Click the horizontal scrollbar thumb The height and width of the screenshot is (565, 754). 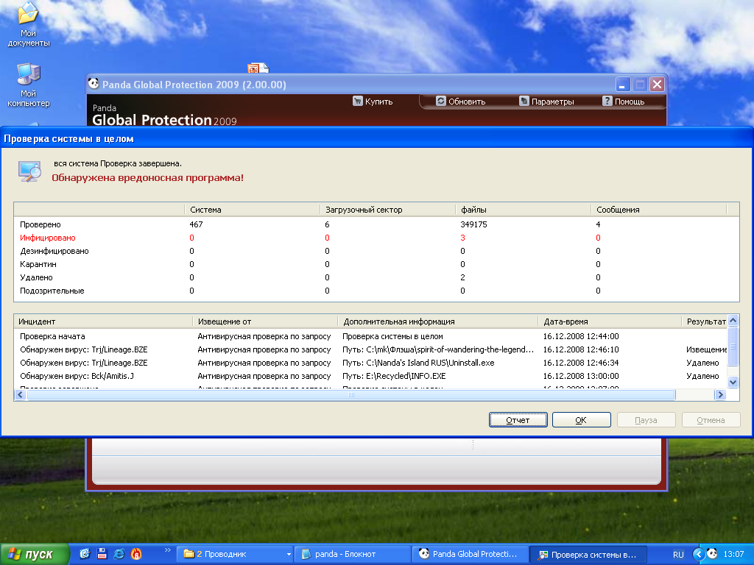coord(351,395)
